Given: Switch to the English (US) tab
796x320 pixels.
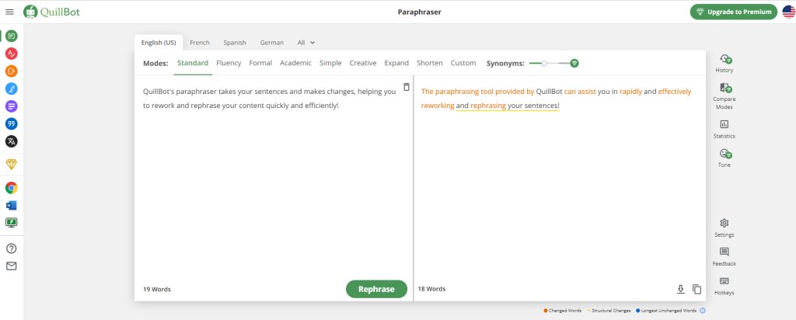Looking at the screenshot, I should pyautogui.click(x=159, y=43).
